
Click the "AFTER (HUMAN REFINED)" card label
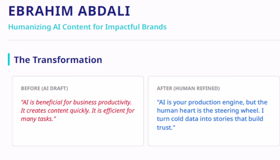[x=188, y=88]
